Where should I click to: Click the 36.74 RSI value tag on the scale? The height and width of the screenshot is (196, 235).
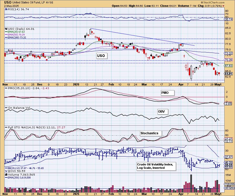click(229, 19)
